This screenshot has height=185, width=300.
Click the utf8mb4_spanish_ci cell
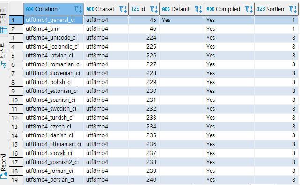(53, 100)
